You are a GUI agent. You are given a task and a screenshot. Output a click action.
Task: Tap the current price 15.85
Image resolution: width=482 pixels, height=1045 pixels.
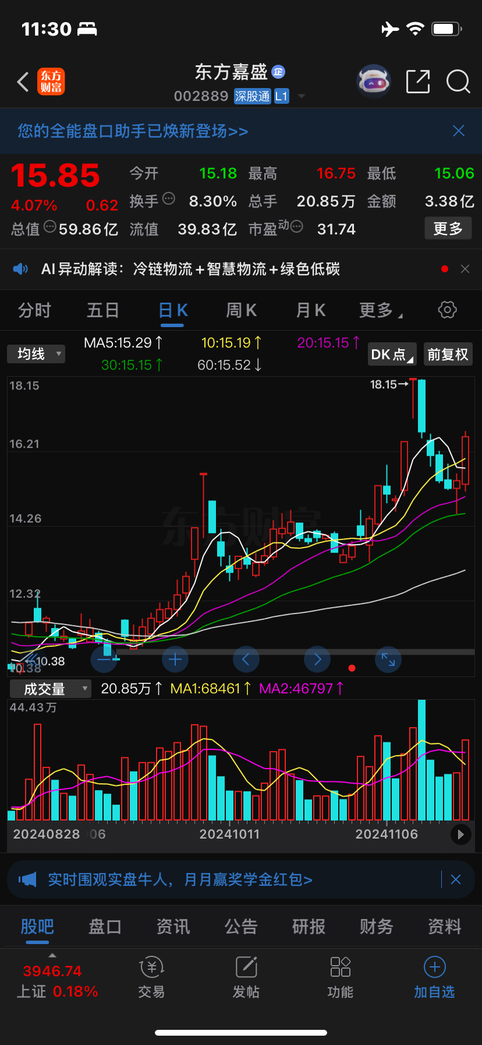click(x=55, y=175)
